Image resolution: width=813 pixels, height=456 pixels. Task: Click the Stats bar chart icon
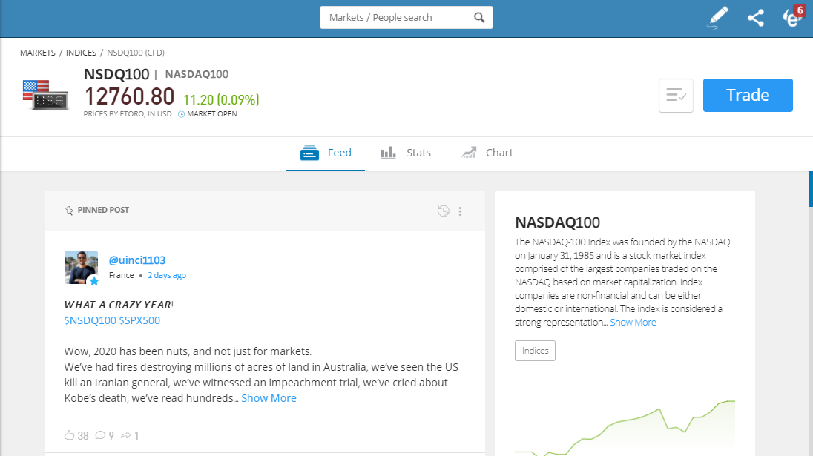388,152
